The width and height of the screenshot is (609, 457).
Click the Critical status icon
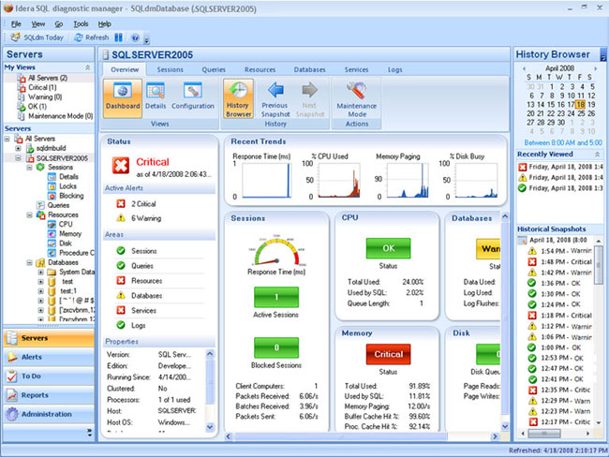pyautogui.click(x=121, y=166)
